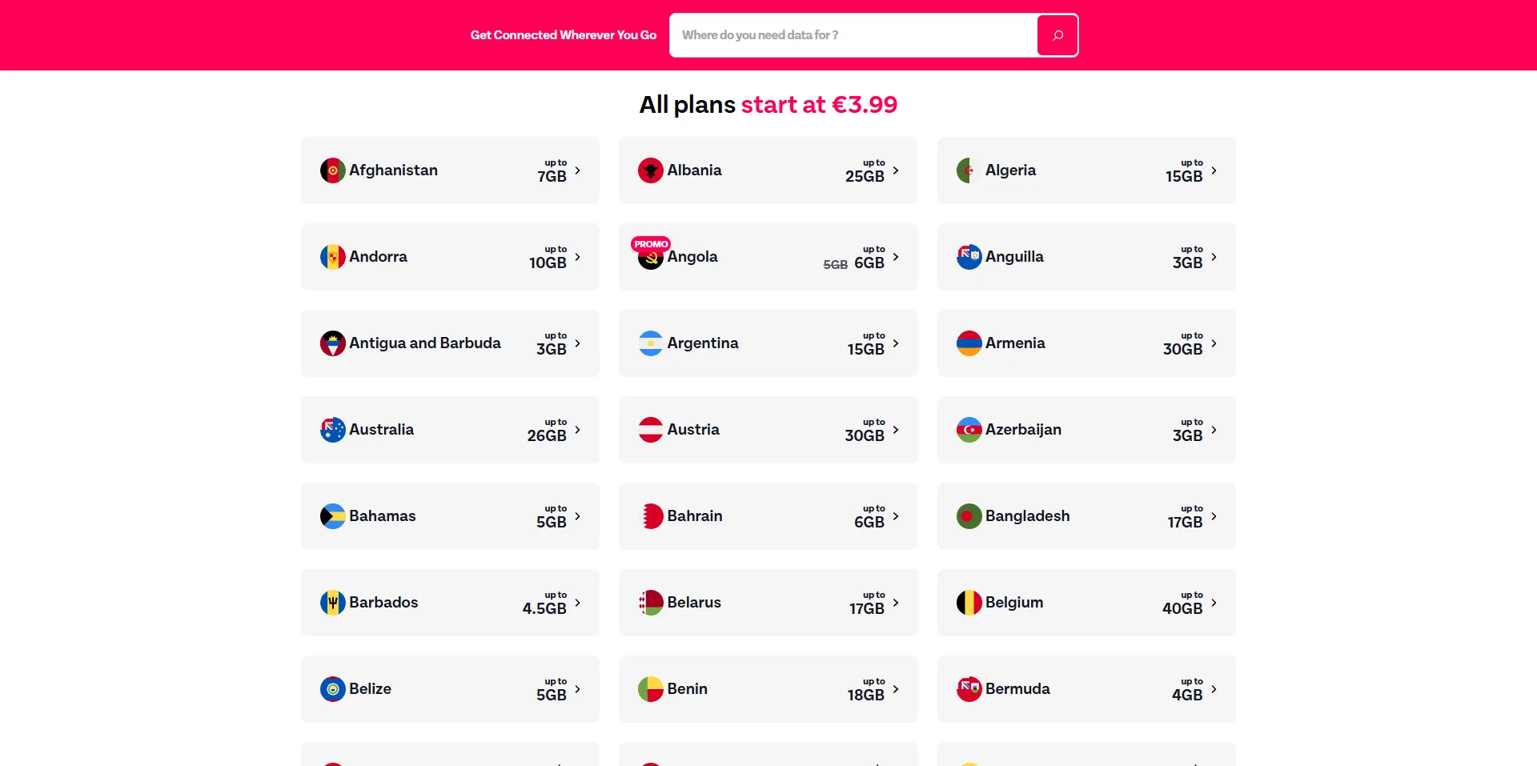Open the Austria 30GB plan card
1537x766 pixels.
point(768,430)
